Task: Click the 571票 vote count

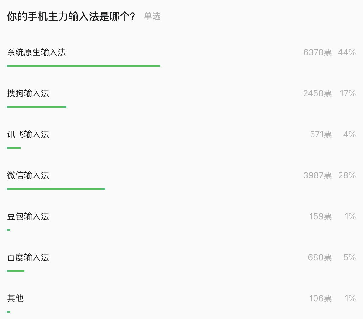Action: (x=321, y=134)
